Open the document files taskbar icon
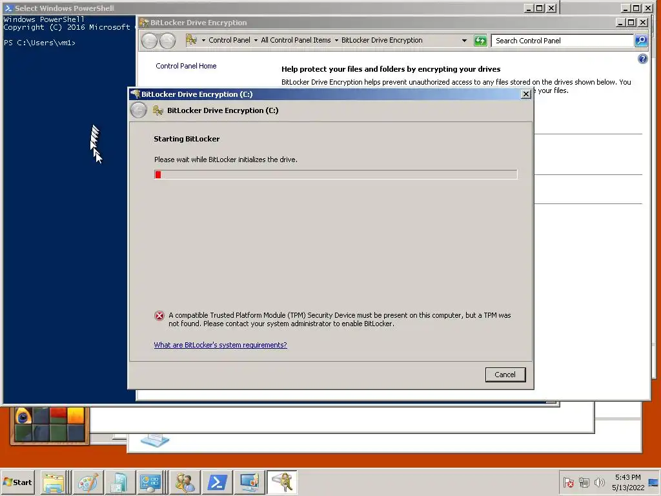The width and height of the screenshot is (661, 496). [119, 482]
